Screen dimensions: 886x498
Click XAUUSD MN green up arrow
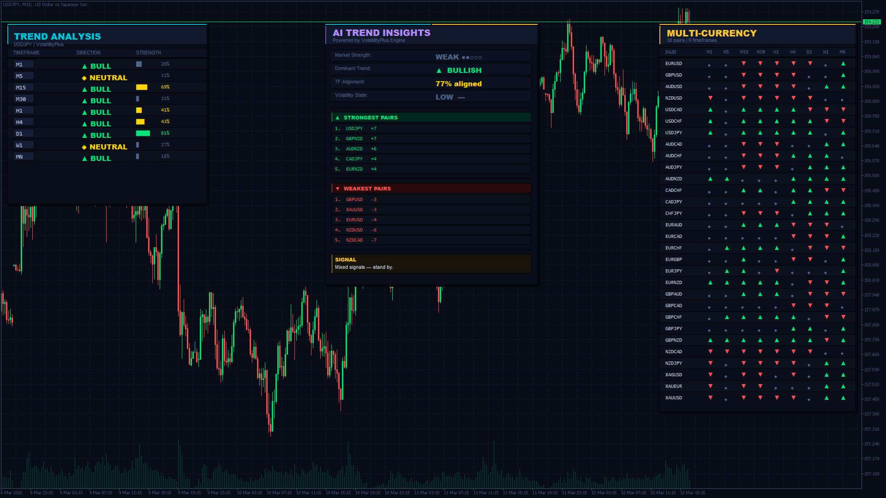[x=843, y=398]
